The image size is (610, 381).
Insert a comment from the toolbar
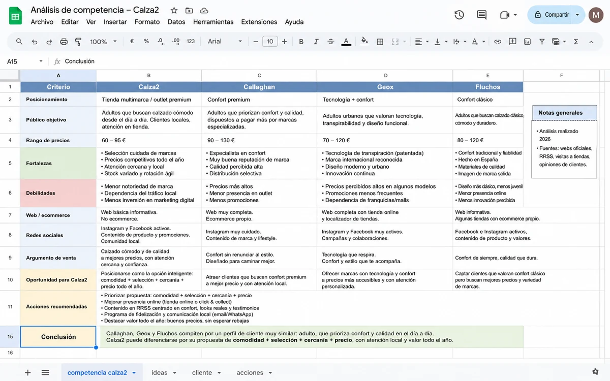pyautogui.click(x=512, y=42)
